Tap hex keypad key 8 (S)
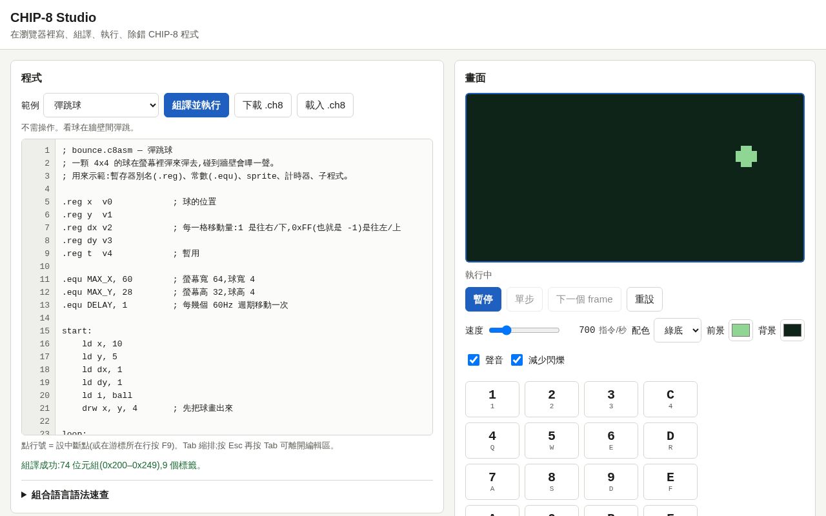This screenshot has width=826, height=516. tap(552, 482)
